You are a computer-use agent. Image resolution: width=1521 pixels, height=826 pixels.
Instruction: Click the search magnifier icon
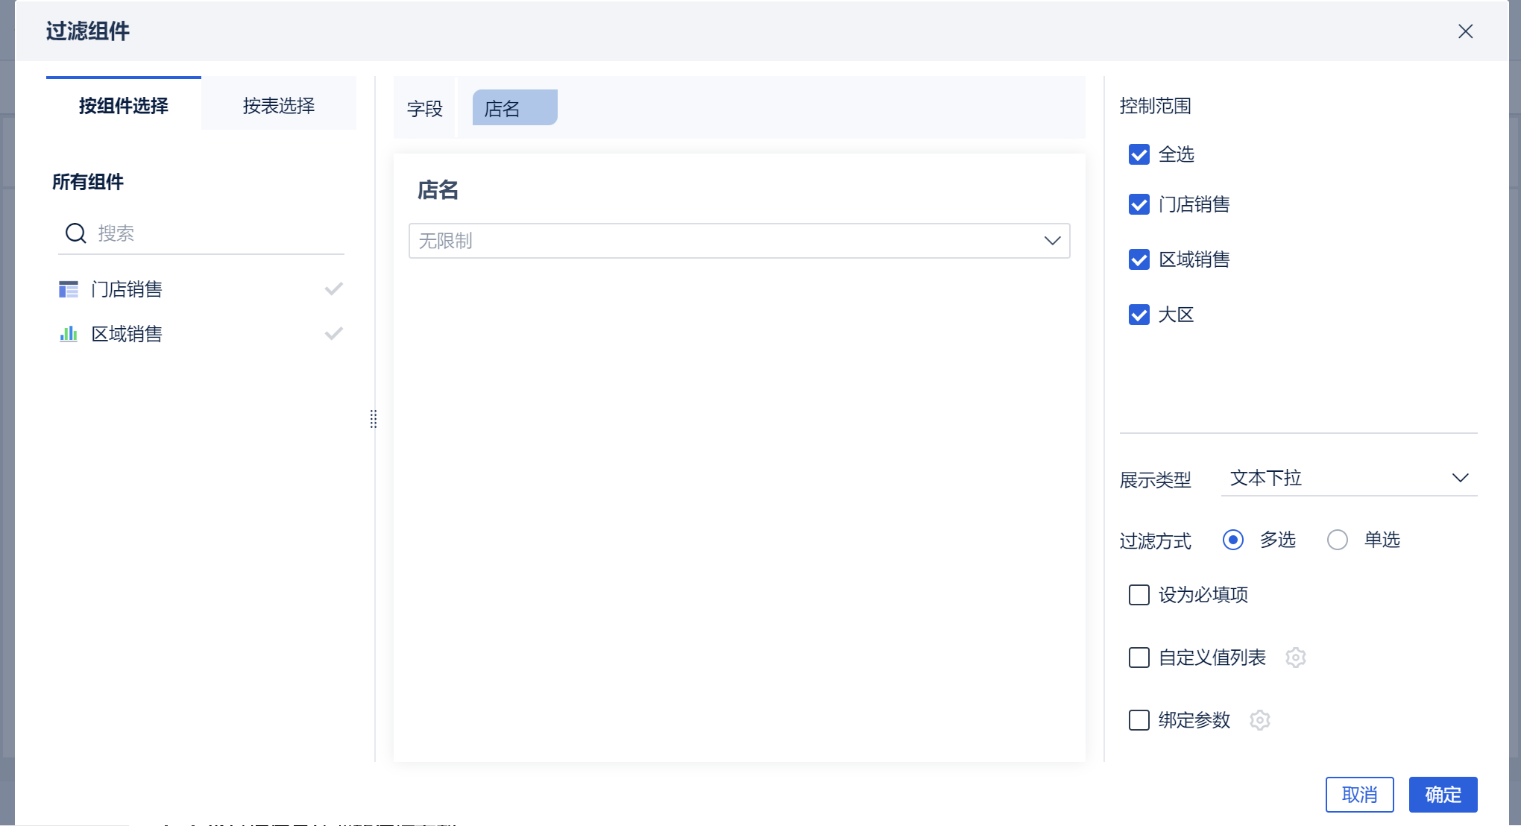coord(75,233)
